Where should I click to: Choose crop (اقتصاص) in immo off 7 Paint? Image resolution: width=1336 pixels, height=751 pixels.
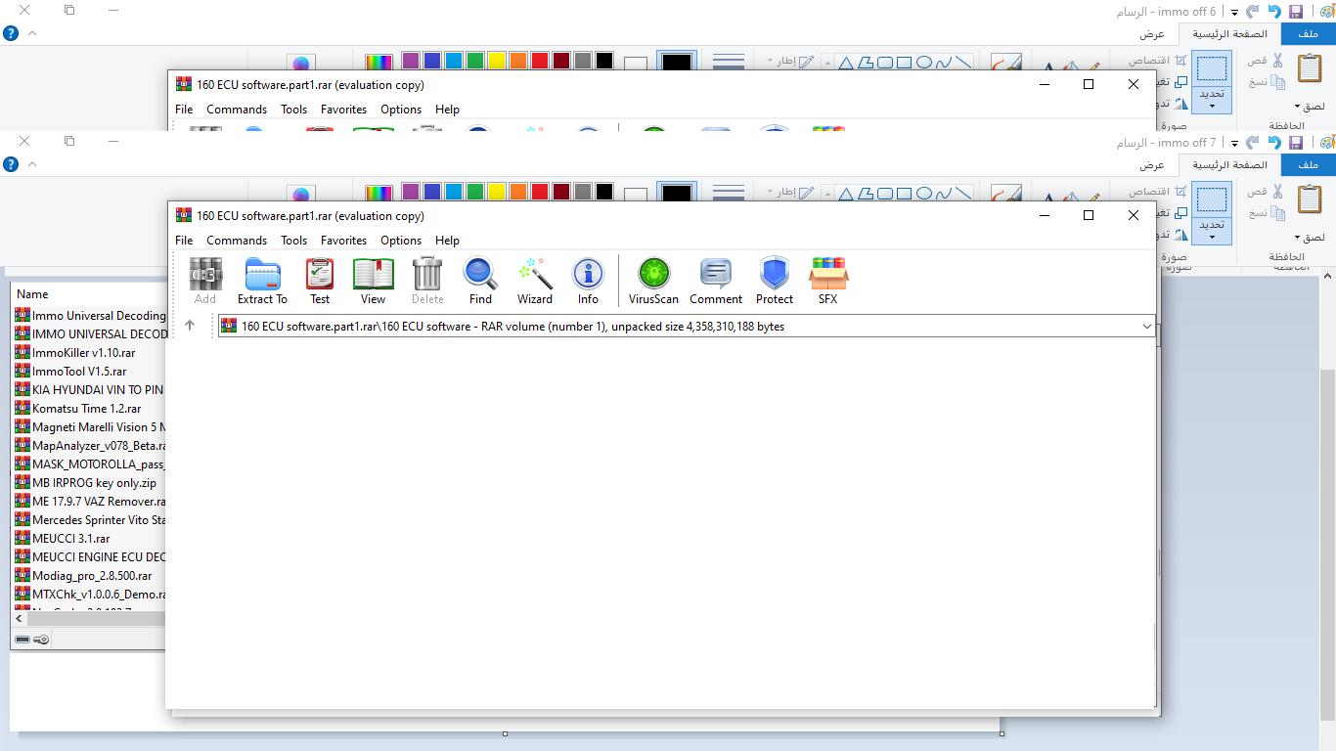tap(1157, 191)
